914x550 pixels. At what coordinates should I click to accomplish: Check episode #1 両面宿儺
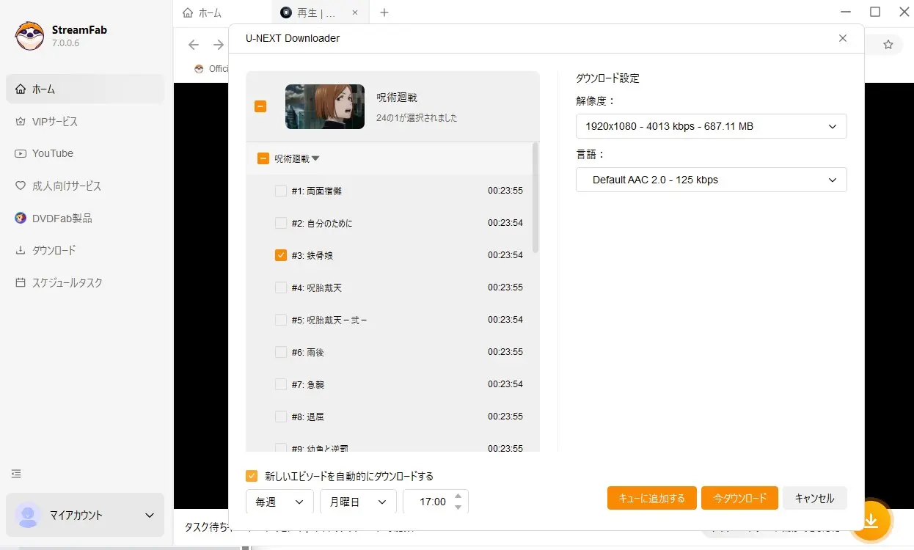281,191
